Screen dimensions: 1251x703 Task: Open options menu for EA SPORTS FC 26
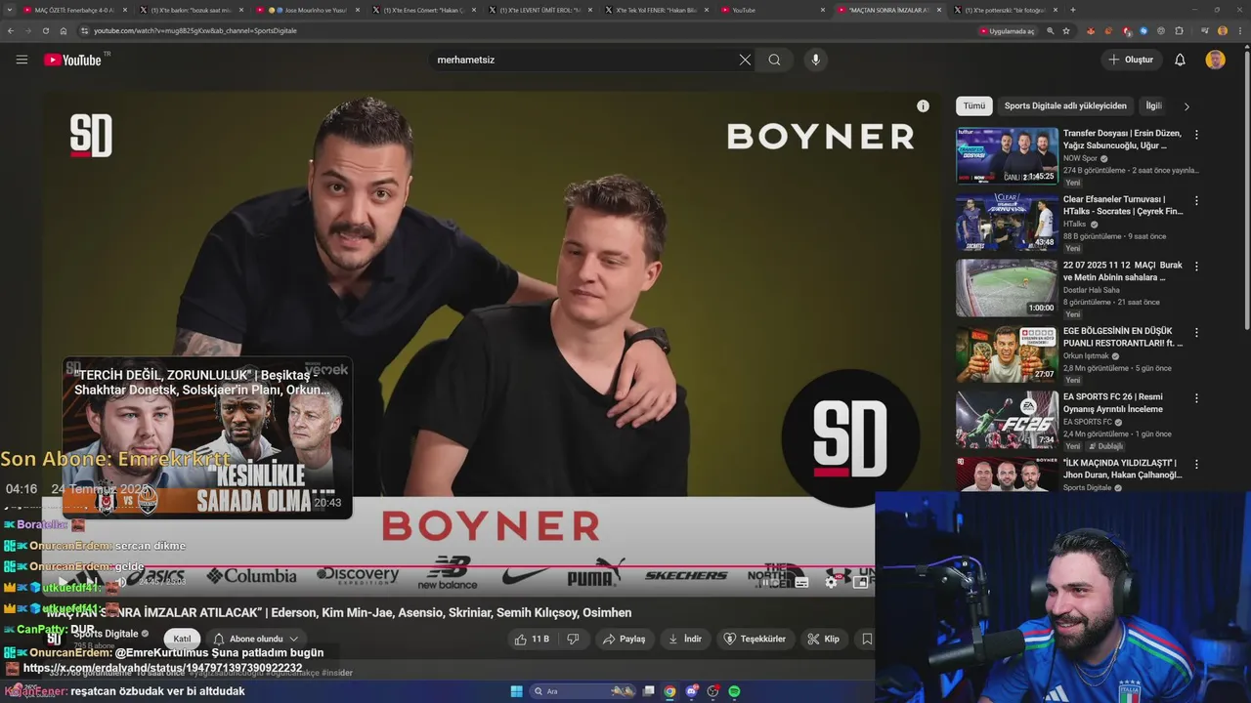[1196, 398]
